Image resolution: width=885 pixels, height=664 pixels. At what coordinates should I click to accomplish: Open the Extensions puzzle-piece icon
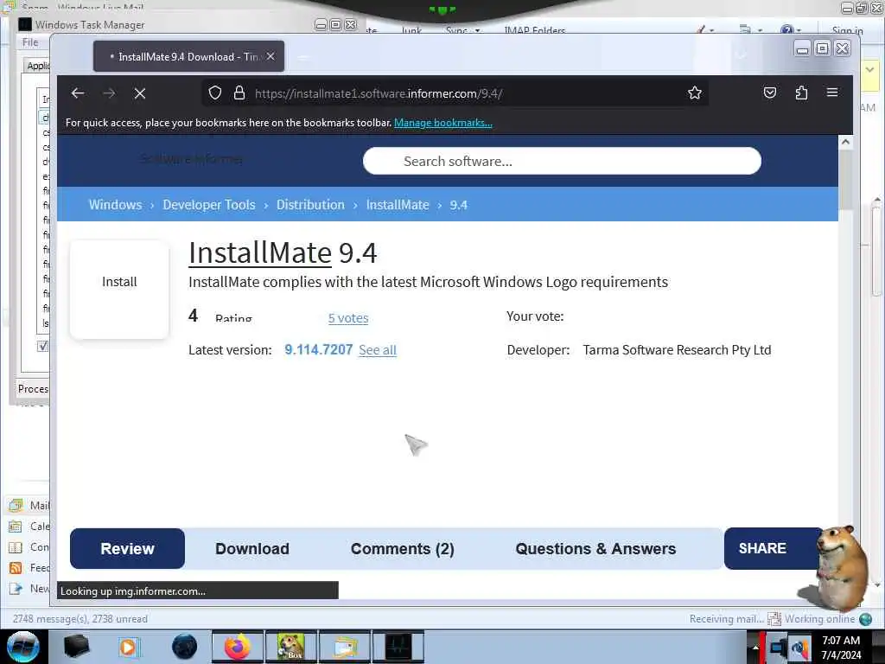pyautogui.click(x=801, y=93)
